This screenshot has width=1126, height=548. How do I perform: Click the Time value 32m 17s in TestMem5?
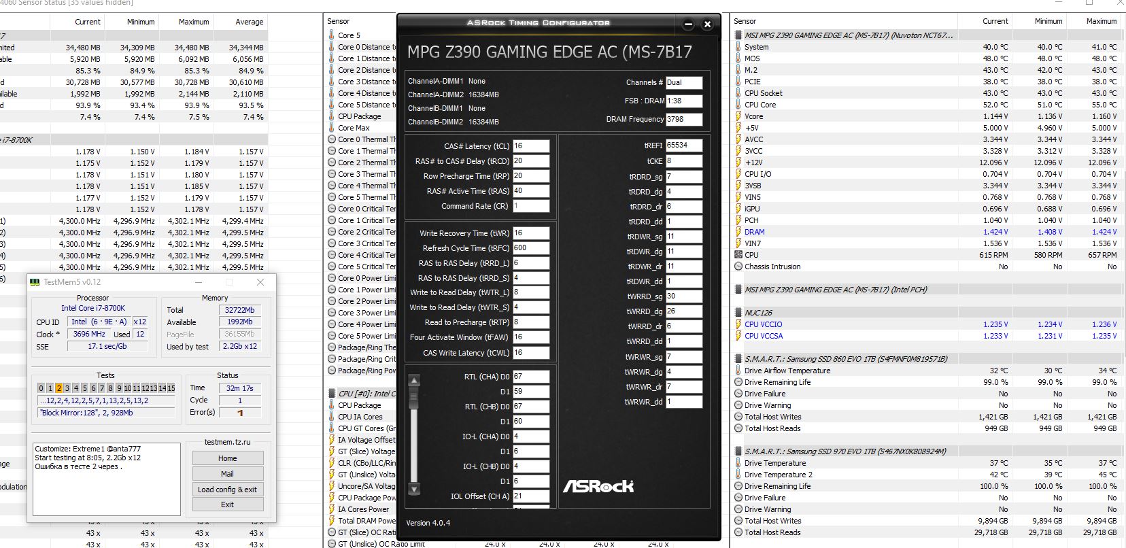coord(239,388)
